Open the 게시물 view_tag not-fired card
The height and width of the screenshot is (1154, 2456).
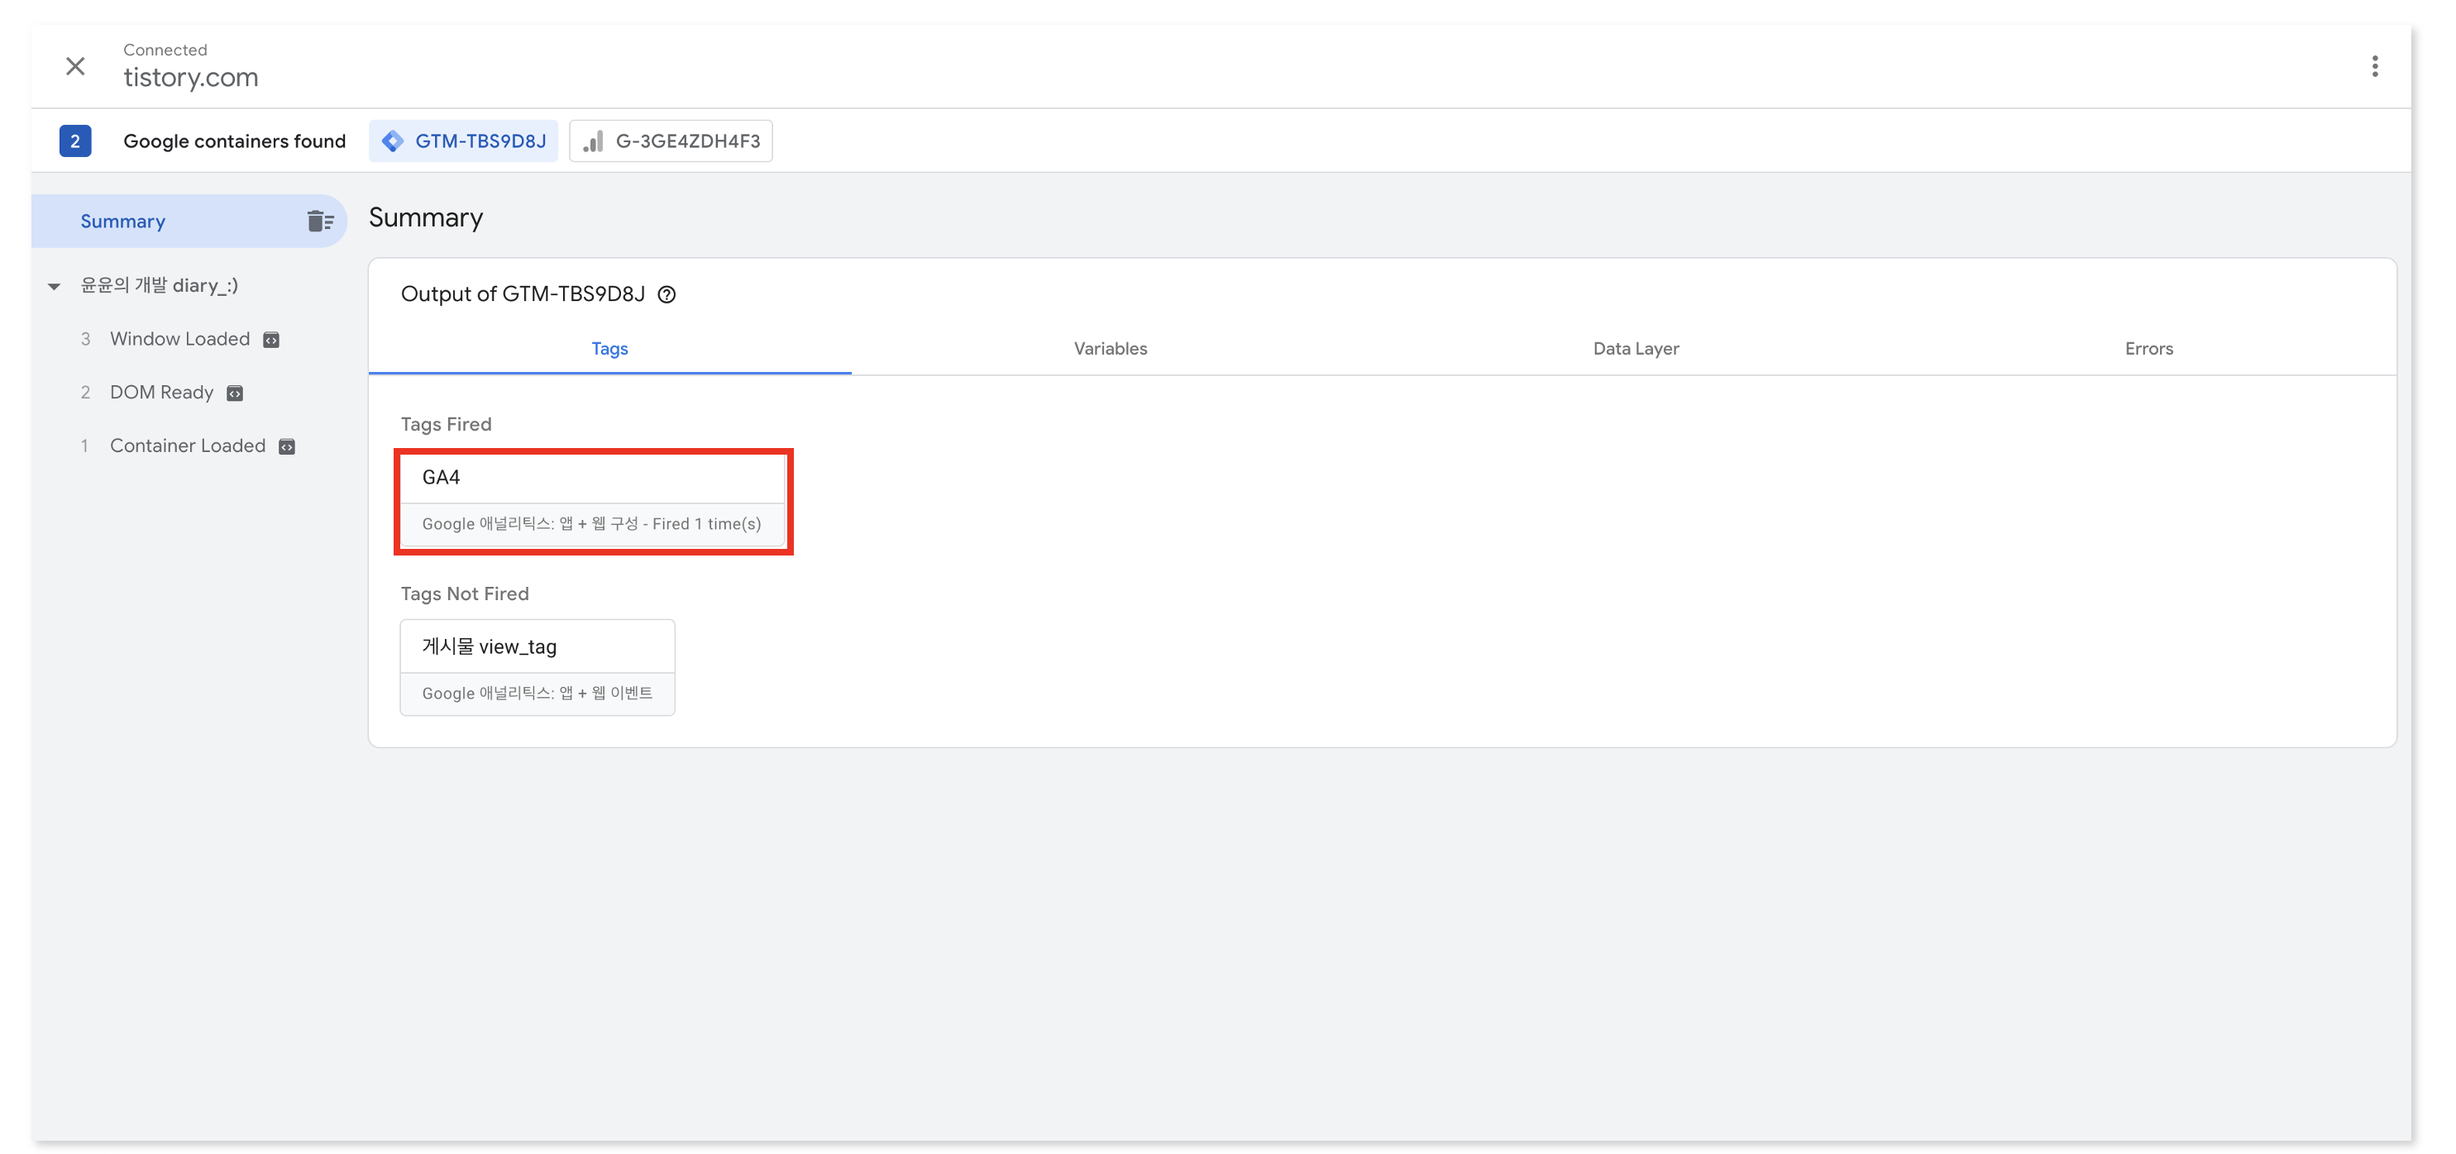[x=537, y=667]
